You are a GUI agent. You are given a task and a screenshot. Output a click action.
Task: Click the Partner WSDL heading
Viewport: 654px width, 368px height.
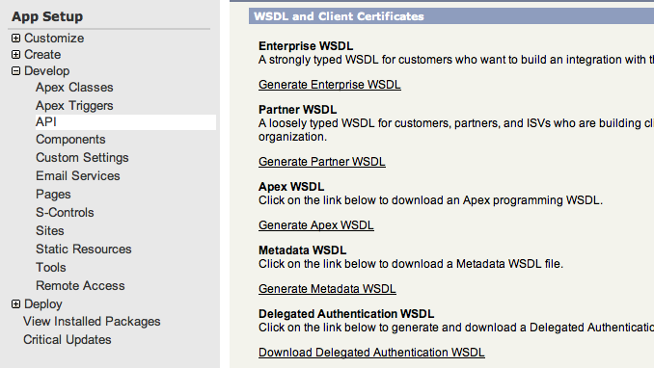(x=297, y=110)
